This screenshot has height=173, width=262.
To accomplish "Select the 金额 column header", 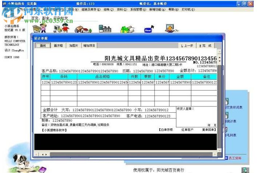I will pyautogui.click(x=180, y=76).
